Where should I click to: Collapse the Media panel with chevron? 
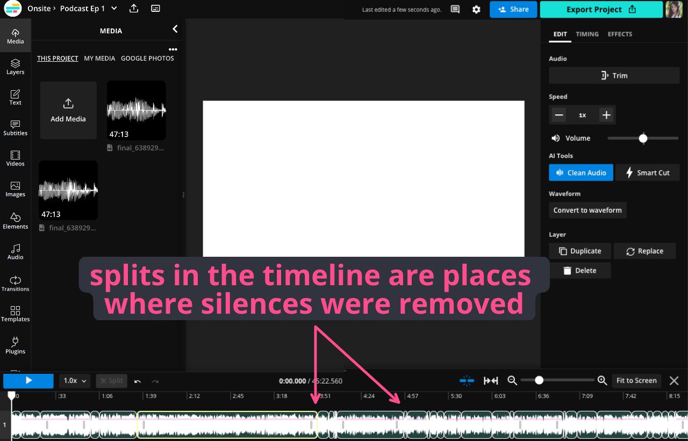click(175, 30)
